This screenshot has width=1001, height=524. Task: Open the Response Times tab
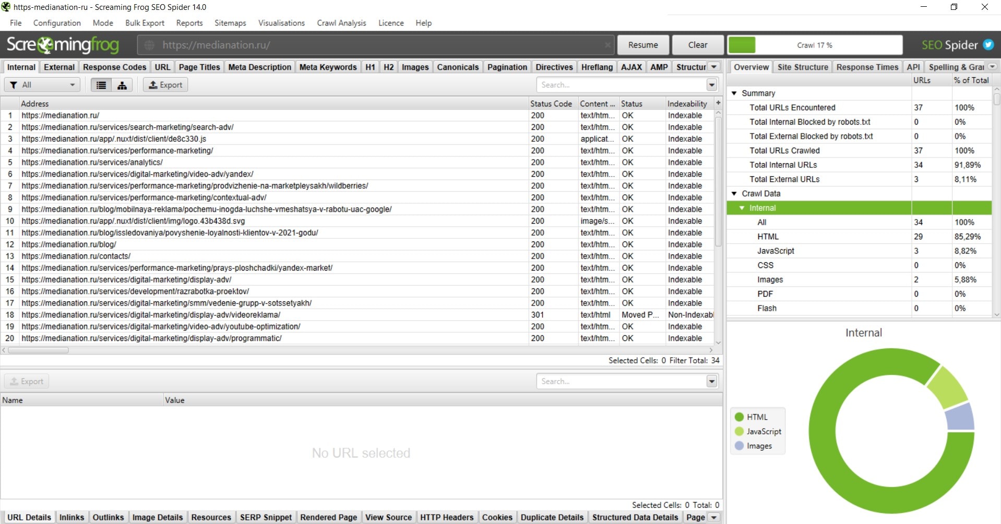click(x=867, y=67)
